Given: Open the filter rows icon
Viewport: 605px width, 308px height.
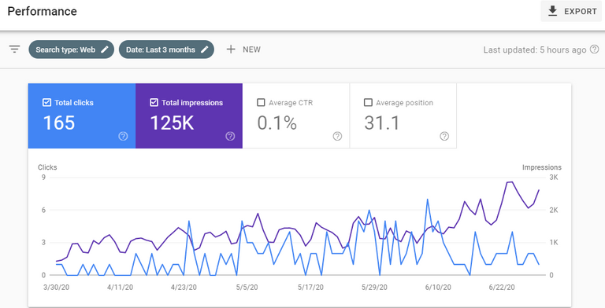Looking at the screenshot, I should point(15,49).
